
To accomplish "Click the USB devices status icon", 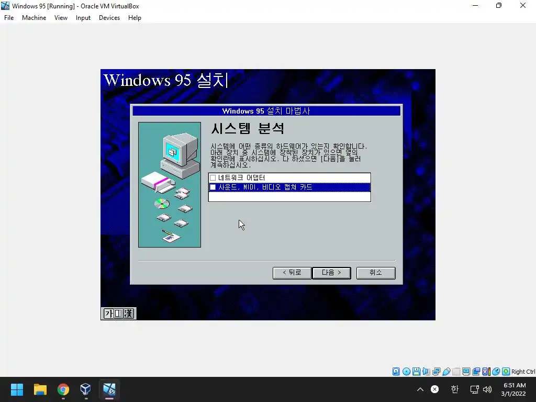I will (446, 372).
